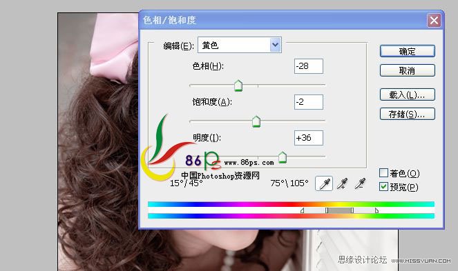This screenshot has width=458, height=271.
Task: Click the right outer falloff triangle marker
Action: point(376,210)
